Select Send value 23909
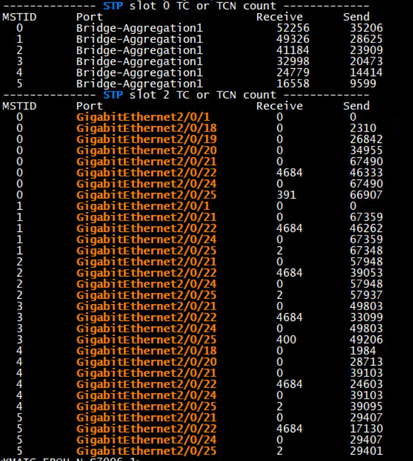Screen dimensions: 413x461 (x=366, y=50)
